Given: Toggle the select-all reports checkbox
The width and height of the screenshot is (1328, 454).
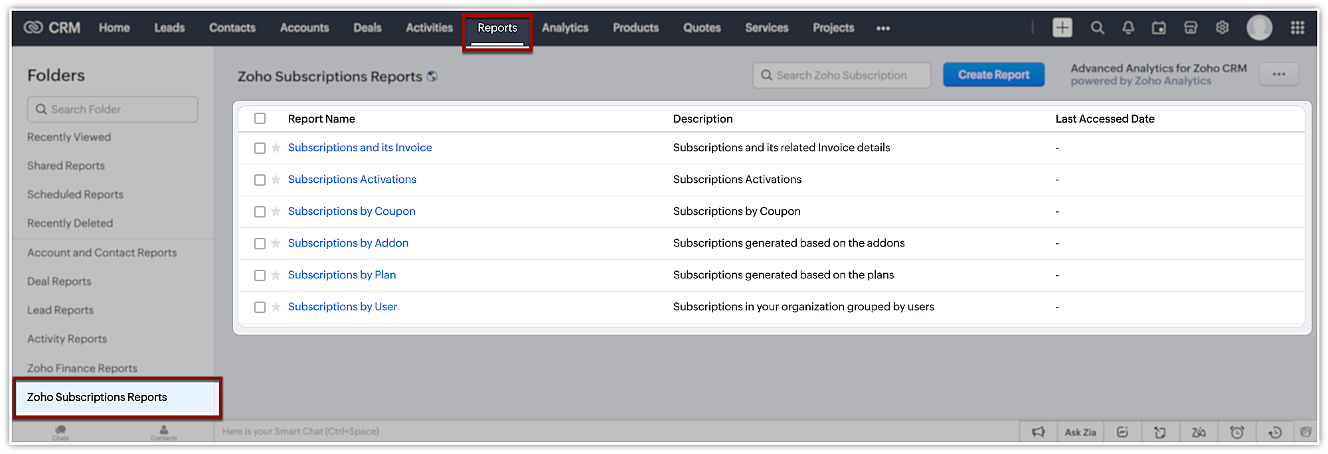Looking at the screenshot, I should [260, 119].
